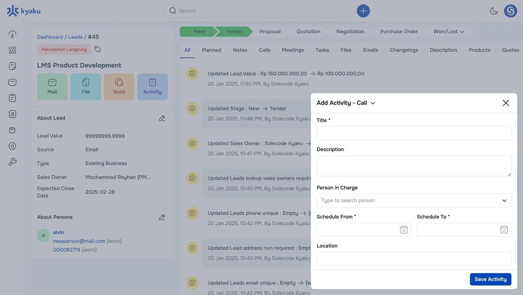Click the File action button

pyautogui.click(x=85, y=87)
